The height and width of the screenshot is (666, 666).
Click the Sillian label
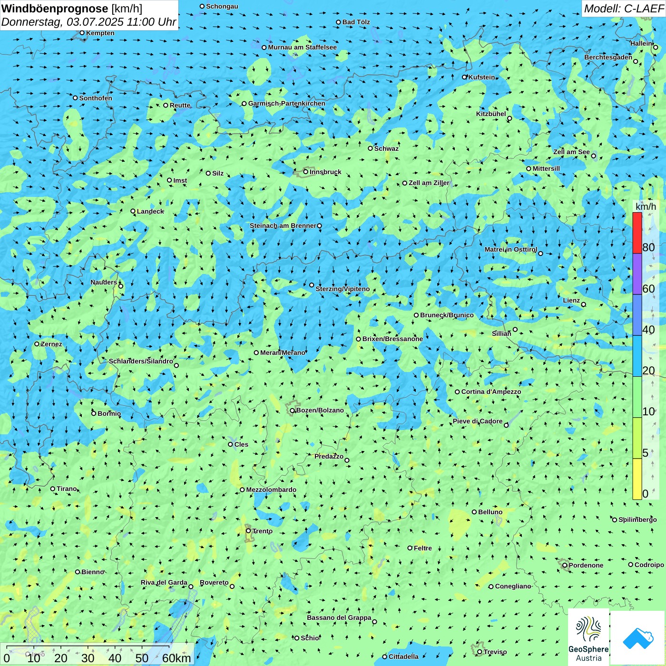501,333
